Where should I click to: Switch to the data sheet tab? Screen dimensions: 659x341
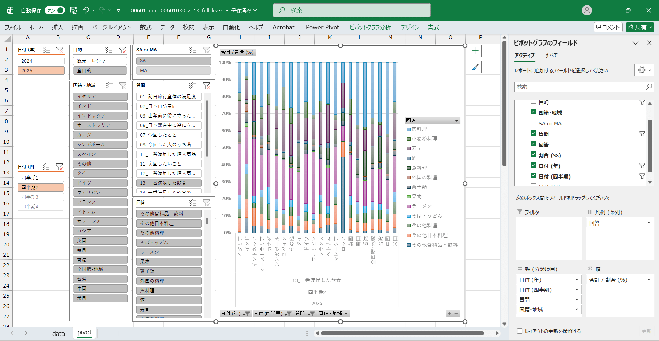click(x=58, y=333)
